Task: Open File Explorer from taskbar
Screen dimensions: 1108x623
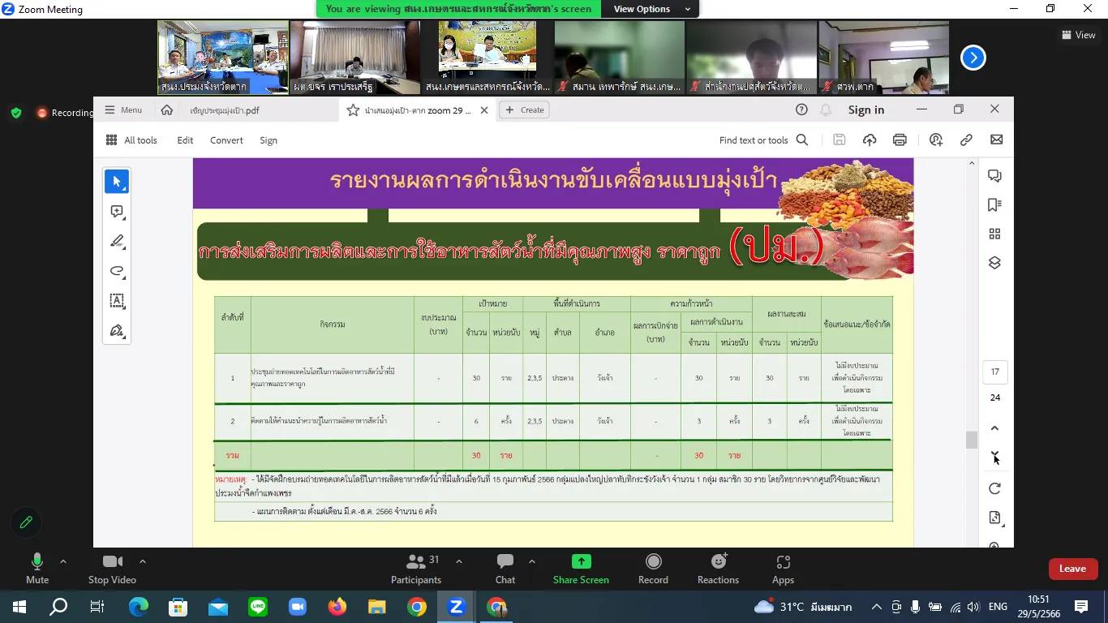Action: (377, 607)
